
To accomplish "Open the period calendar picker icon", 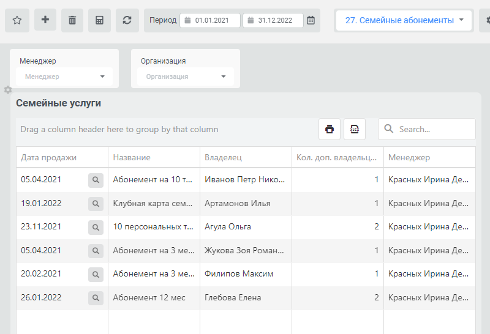I will click(311, 20).
